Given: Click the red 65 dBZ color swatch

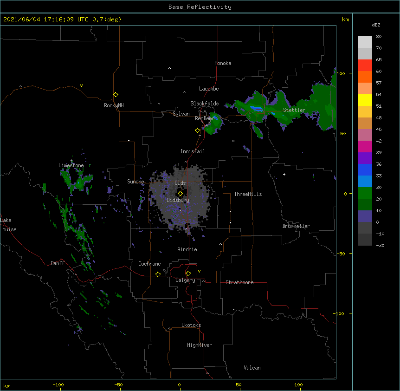Looking at the screenshot, I should click(x=365, y=65).
